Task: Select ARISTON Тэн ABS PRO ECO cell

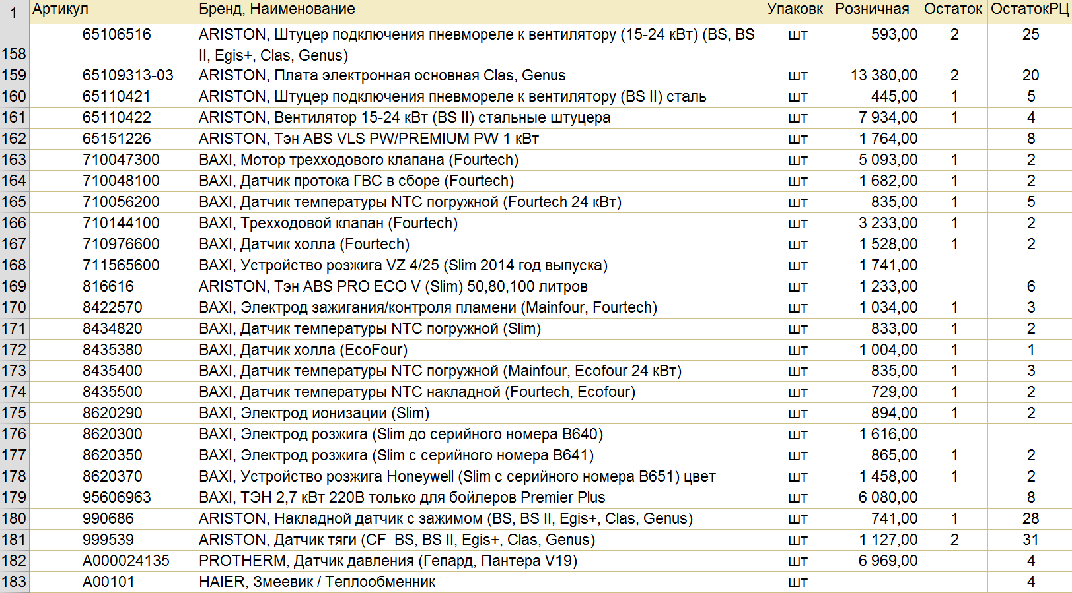Action: tap(480, 286)
